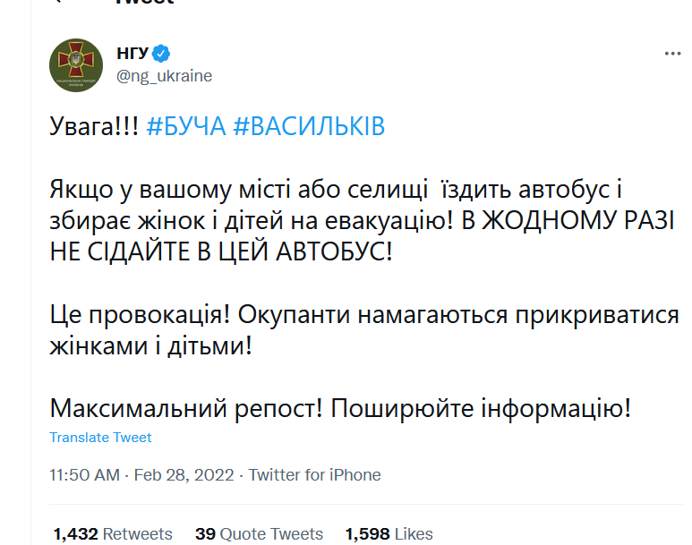Screen dimensions: 692x545
Task: Open the @ng_ukraine handle link
Action: coord(165,76)
